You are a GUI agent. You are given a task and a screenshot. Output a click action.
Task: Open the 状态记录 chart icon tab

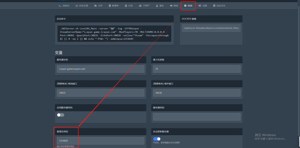pyautogui.click(x=82, y=6)
